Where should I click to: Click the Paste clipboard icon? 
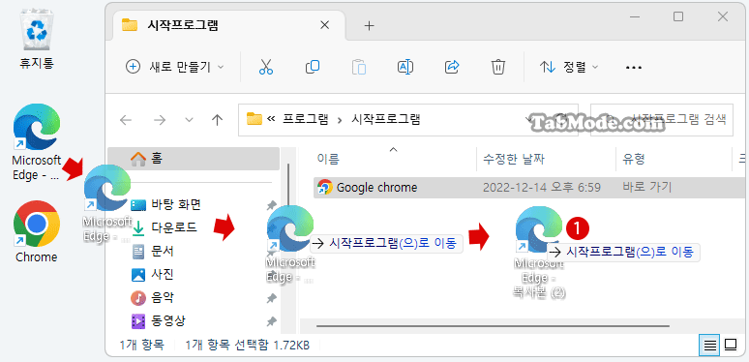tap(358, 67)
